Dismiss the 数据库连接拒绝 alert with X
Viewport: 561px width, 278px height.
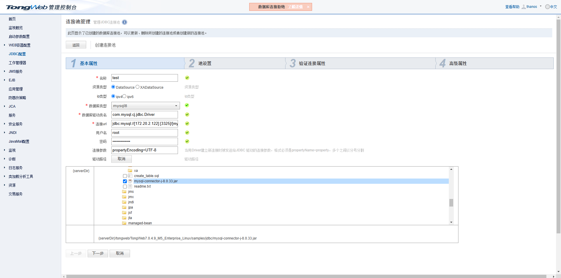[308, 7]
